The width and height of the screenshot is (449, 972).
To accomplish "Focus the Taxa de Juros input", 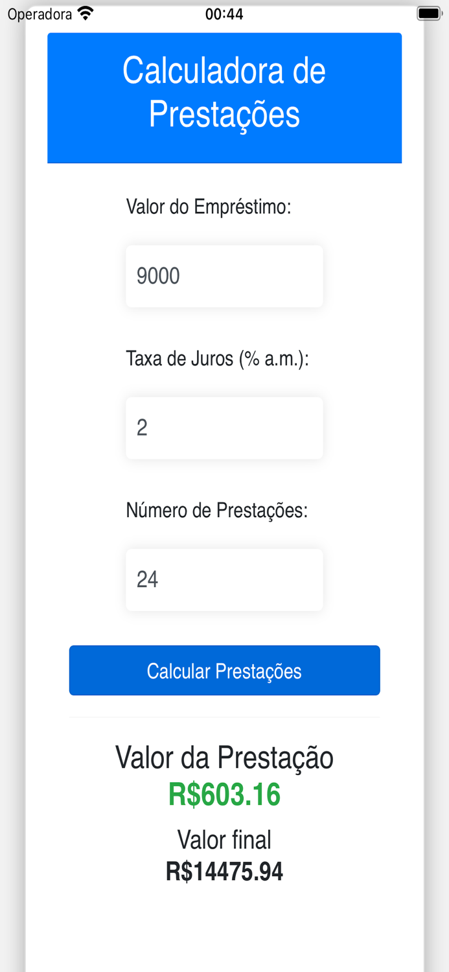I will 224,428.
